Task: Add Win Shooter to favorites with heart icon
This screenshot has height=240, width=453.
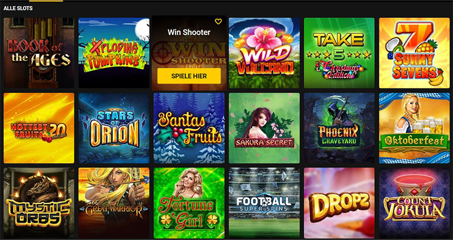Action: (x=218, y=21)
